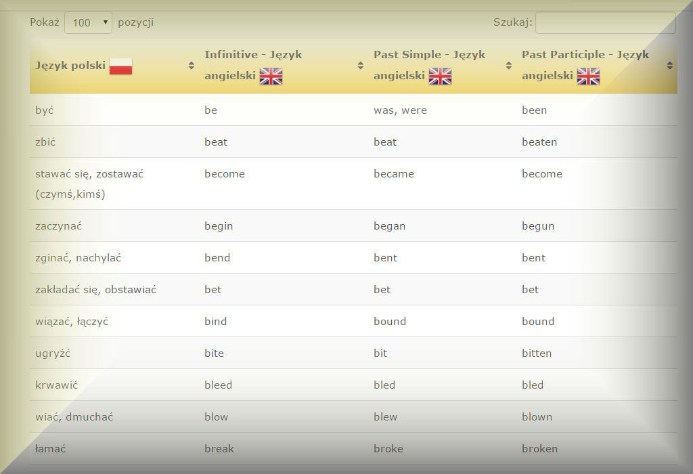Screen dimensions: 693x474
Task: Select the cell 'zakładać się, obstawiać'
Action: [x=114, y=290]
